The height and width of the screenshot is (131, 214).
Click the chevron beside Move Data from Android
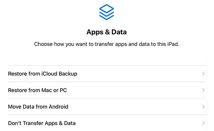203,107
